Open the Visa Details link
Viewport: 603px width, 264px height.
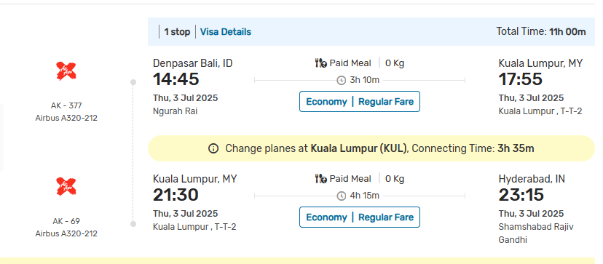click(x=226, y=32)
